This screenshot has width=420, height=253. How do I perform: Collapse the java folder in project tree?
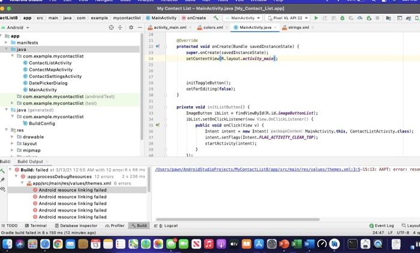tap(6, 49)
